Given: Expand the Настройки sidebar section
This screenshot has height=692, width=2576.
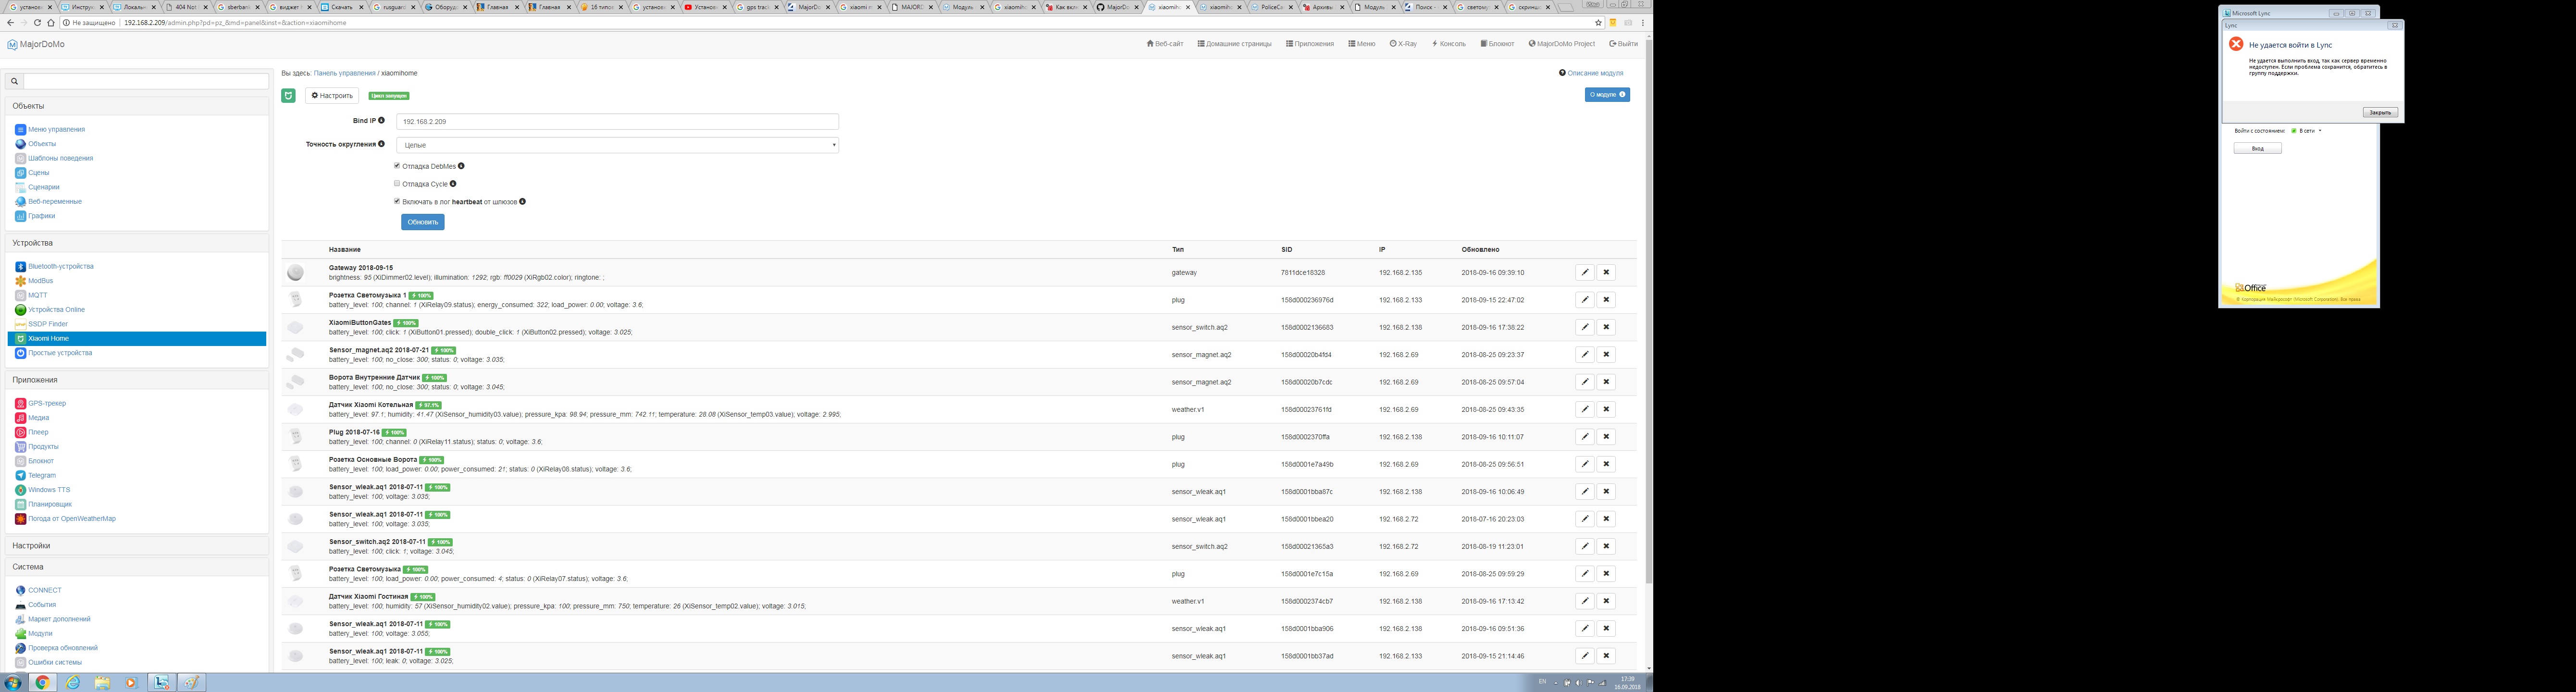Looking at the screenshot, I should click(x=32, y=546).
